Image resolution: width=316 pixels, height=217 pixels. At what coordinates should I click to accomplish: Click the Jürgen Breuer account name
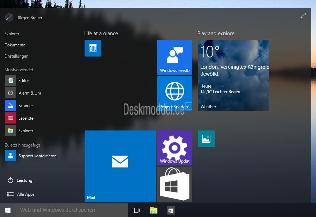coord(30,18)
